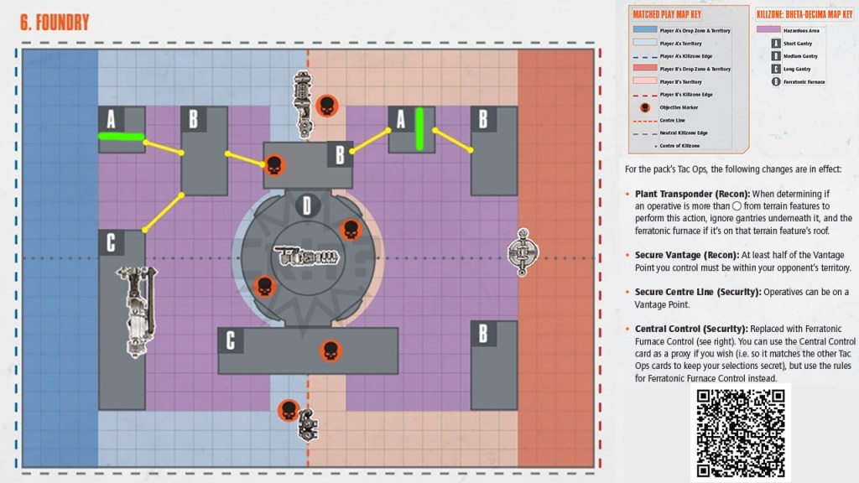Select the Ferratonic Furnace icon in the map key
859x483 pixels.
click(776, 82)
